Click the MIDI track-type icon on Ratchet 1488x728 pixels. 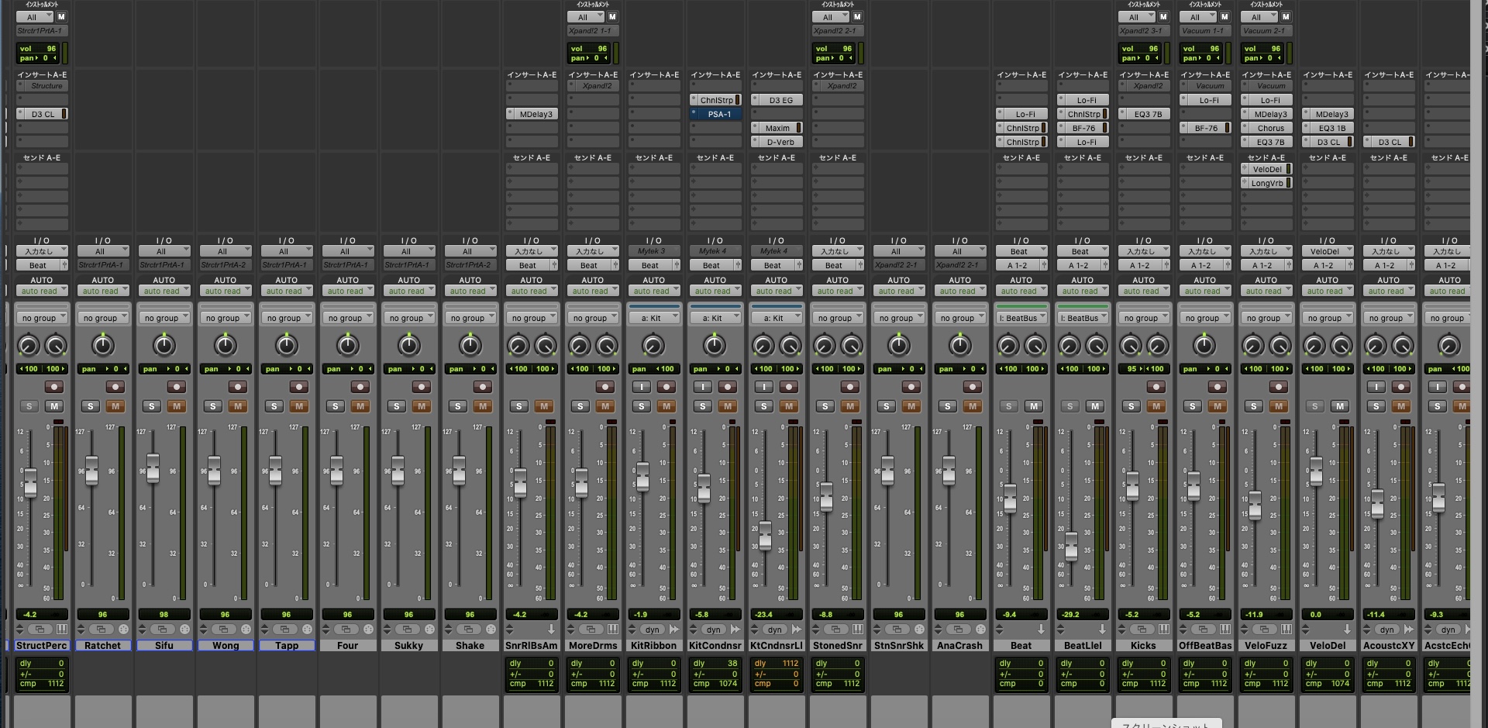[x=123, y=630]
